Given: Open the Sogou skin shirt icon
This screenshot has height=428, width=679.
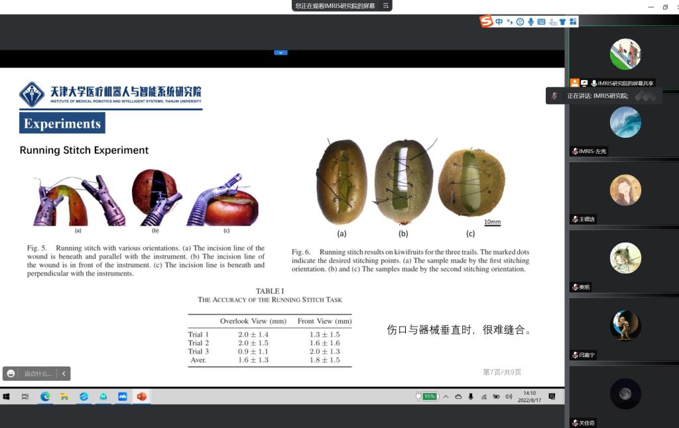Looking at the screenshot, I should coord(562,22).
